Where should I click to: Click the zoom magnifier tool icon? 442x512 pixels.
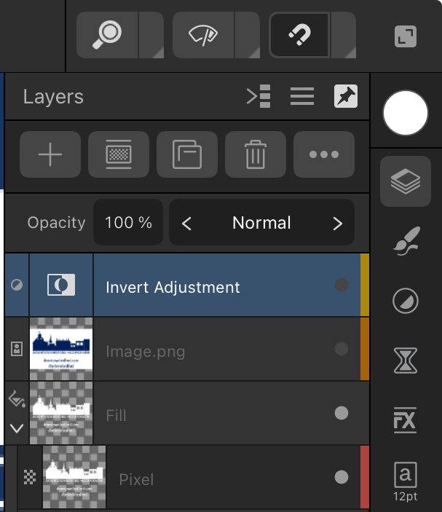[107, 35]
